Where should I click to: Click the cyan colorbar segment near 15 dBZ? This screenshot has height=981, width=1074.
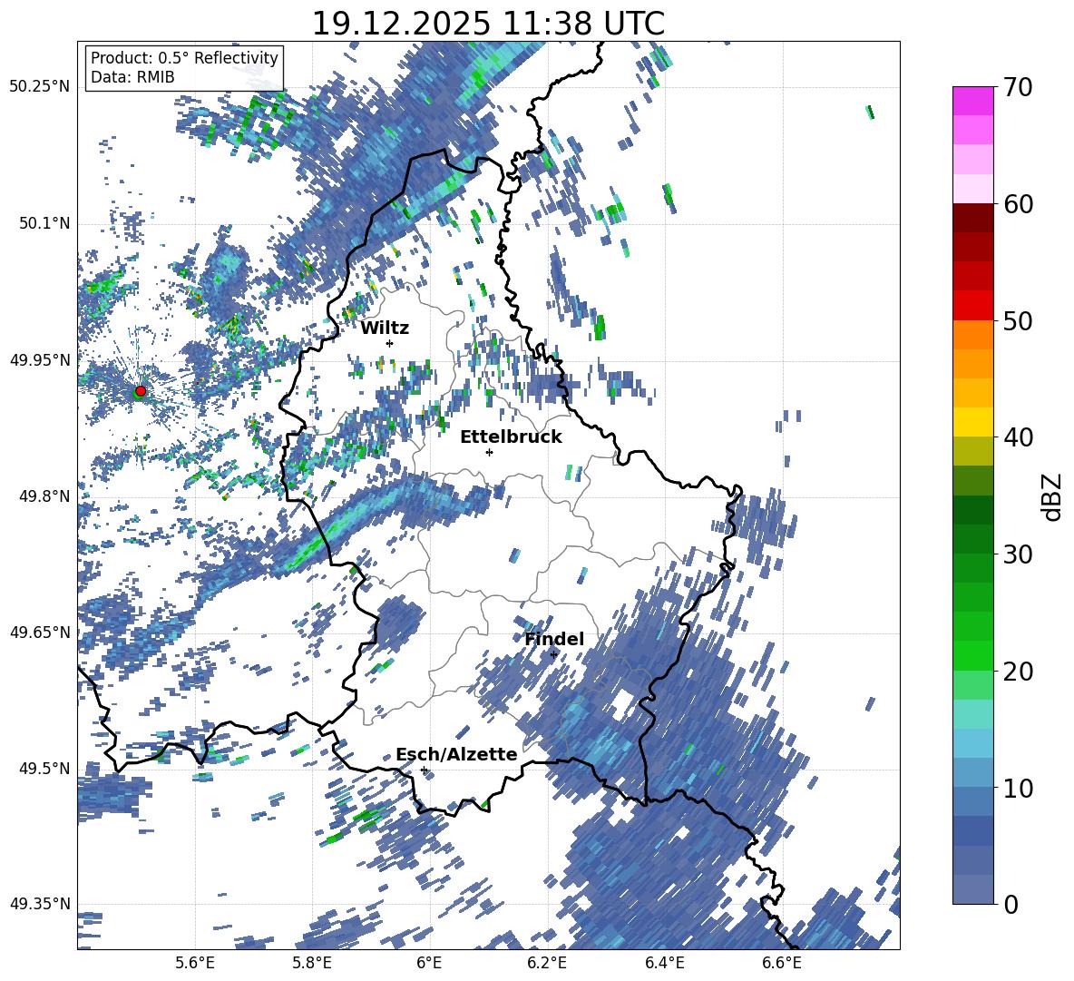point(972,714)
